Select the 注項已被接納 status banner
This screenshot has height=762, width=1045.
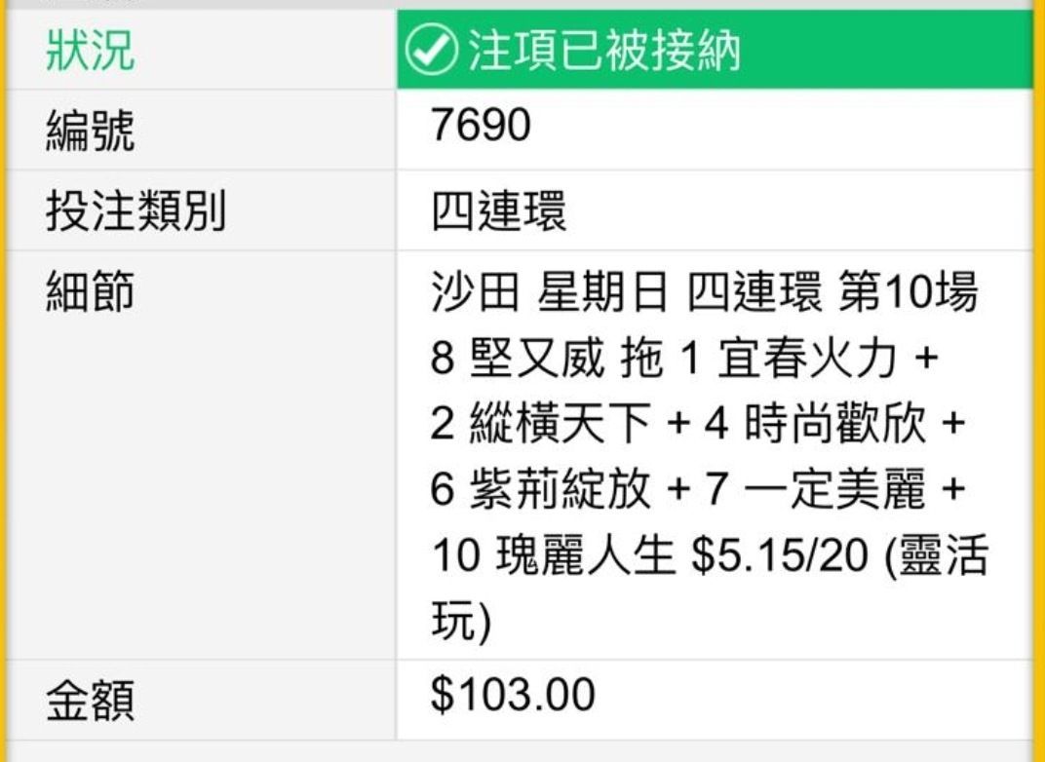tap(715, 50)
